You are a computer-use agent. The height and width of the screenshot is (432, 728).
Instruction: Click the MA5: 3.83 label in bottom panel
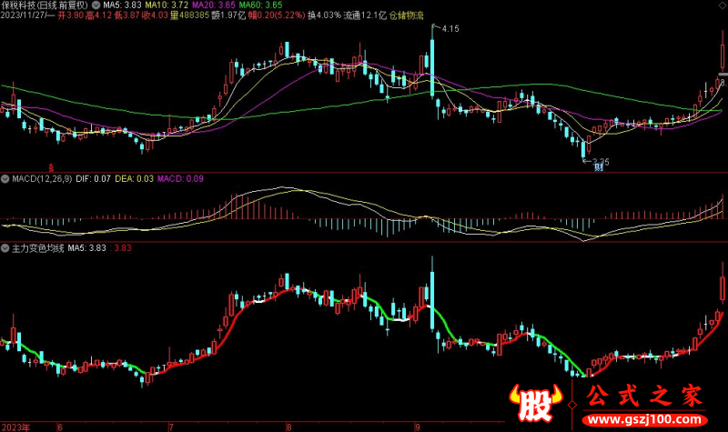click(x=86, y=248)
